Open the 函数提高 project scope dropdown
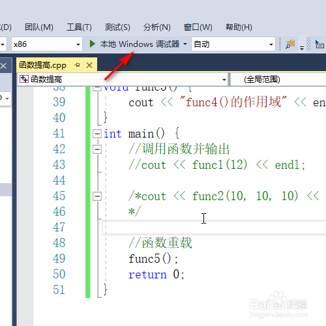 coord(123,80)
